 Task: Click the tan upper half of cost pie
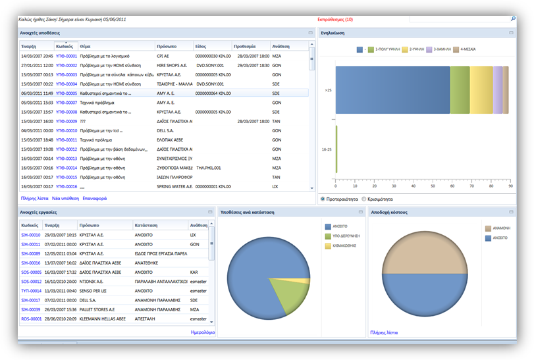[x=425, y=252]
